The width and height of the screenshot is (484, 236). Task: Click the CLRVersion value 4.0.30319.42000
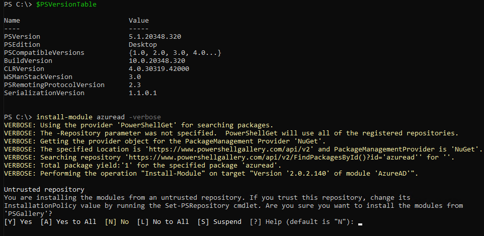[x=159, y=69]
